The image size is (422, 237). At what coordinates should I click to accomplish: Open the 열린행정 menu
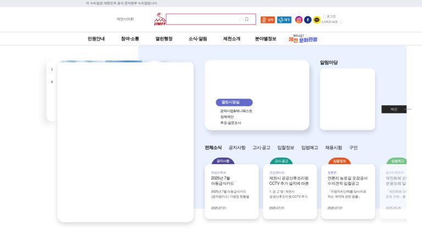[164, 39]
